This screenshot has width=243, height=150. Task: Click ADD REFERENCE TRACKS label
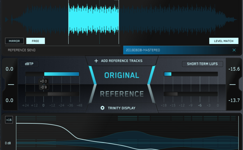pos(121,61)
